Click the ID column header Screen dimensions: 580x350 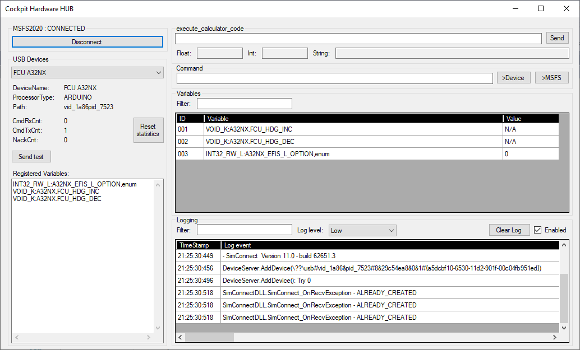(x=190, y=119)
